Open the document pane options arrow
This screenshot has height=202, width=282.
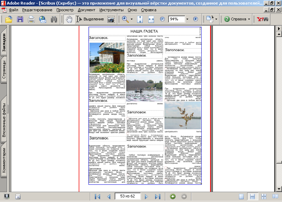279,29
